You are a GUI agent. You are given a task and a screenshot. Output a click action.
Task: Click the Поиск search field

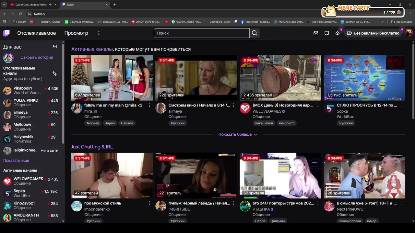coord(202,33)
